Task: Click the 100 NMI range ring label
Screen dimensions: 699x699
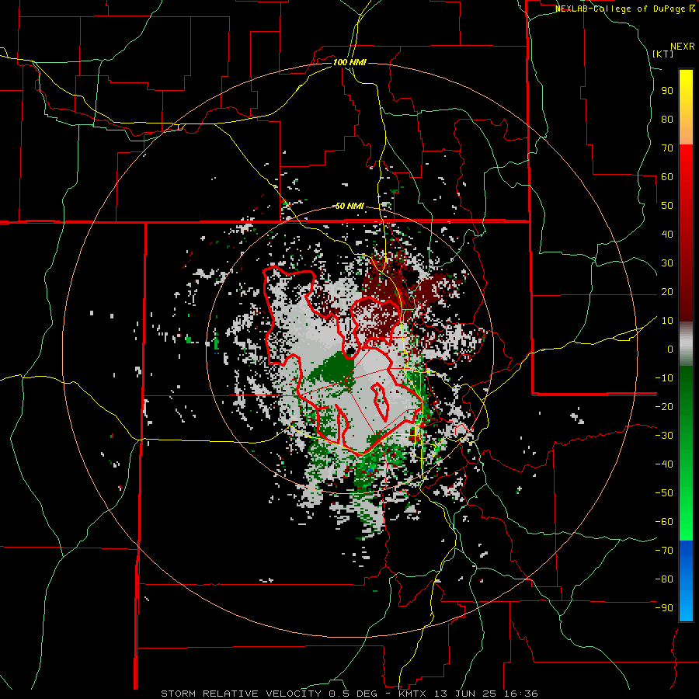Action: 349,62
